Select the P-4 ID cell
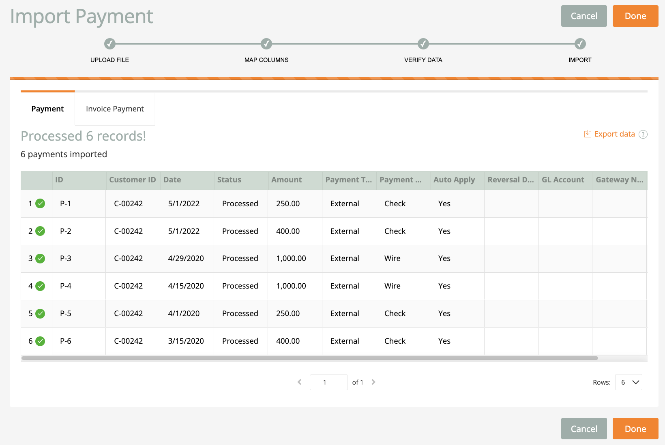This screenshot has height=445, width=665. 79,286
